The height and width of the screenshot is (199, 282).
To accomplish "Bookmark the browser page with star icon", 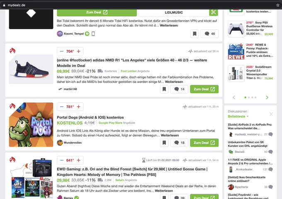I will 278,5.
